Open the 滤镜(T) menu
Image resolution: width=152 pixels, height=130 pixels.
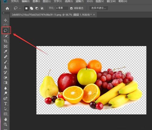80,1
